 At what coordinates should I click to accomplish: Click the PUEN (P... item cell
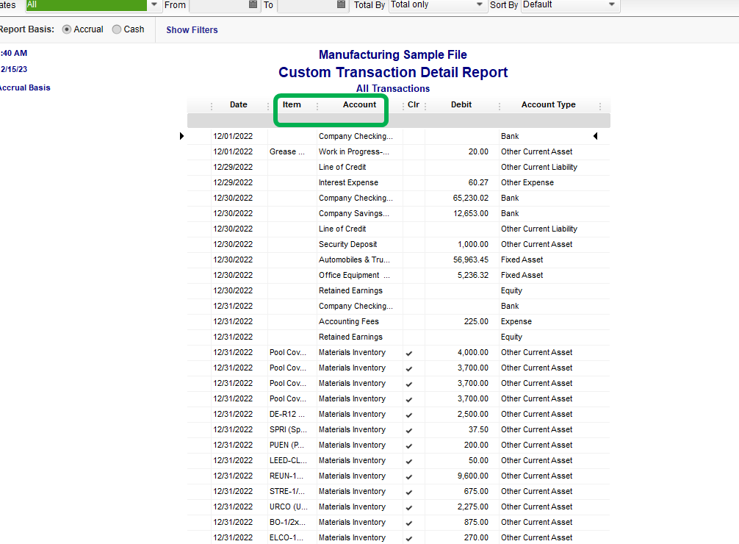point(287,445)
